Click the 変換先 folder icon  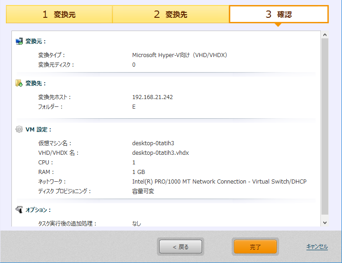19,84
